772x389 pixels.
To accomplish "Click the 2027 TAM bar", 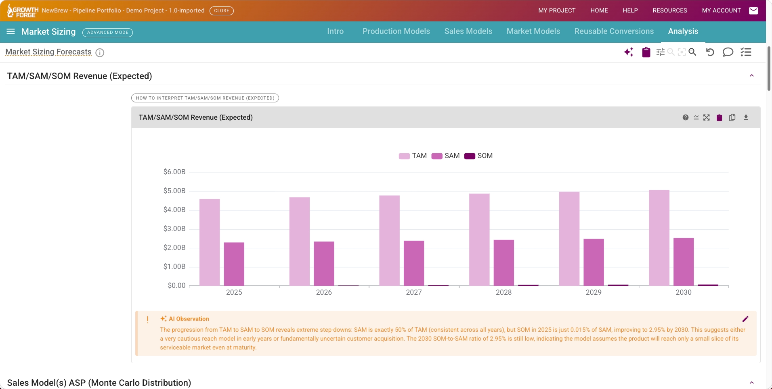I will pyautogui.click(x=389, y=241).
